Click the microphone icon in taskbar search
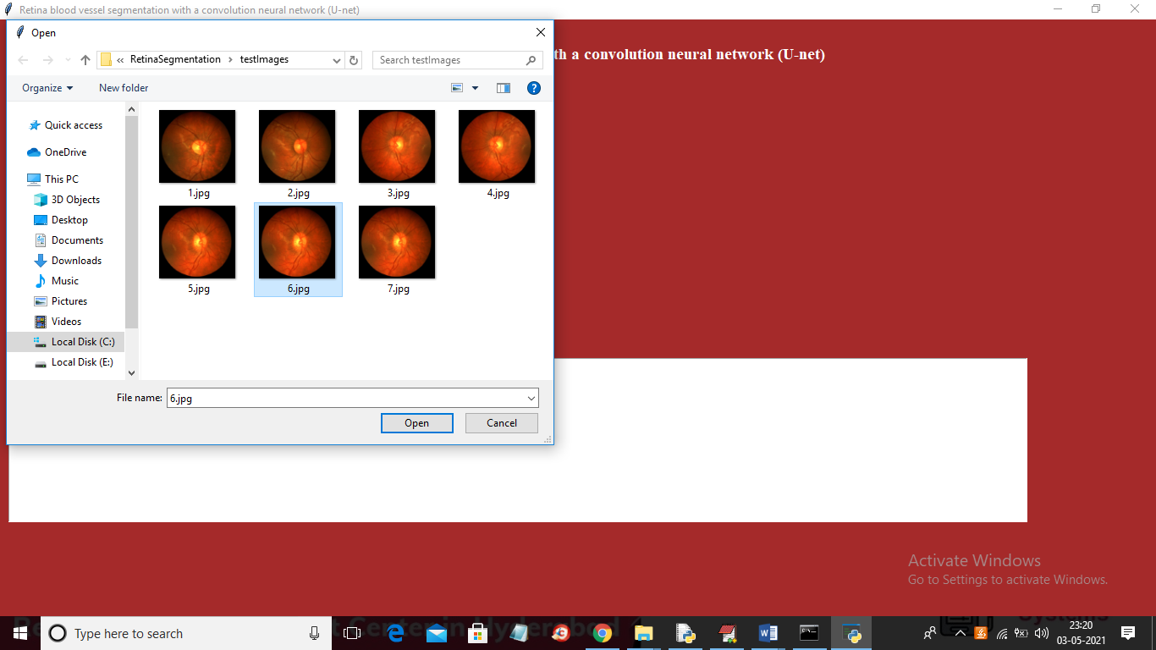 point(314,633)
